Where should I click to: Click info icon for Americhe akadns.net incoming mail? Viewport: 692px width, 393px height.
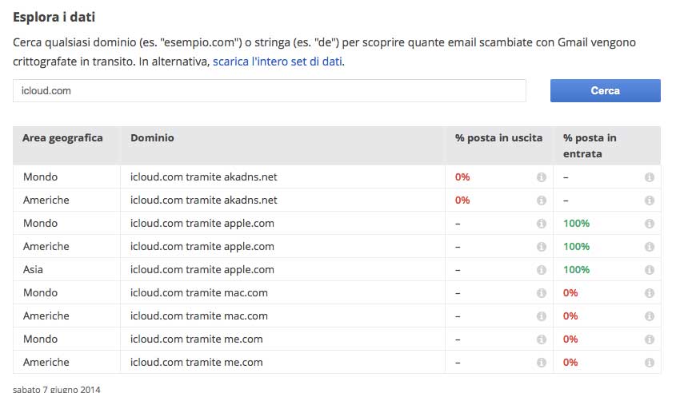click(x=650, y=200)
